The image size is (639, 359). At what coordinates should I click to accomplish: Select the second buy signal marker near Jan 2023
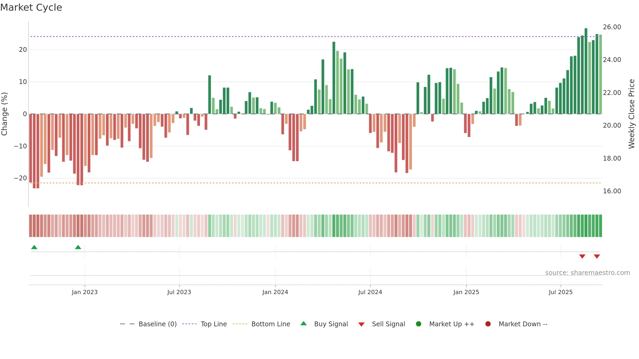pos(78,247)
